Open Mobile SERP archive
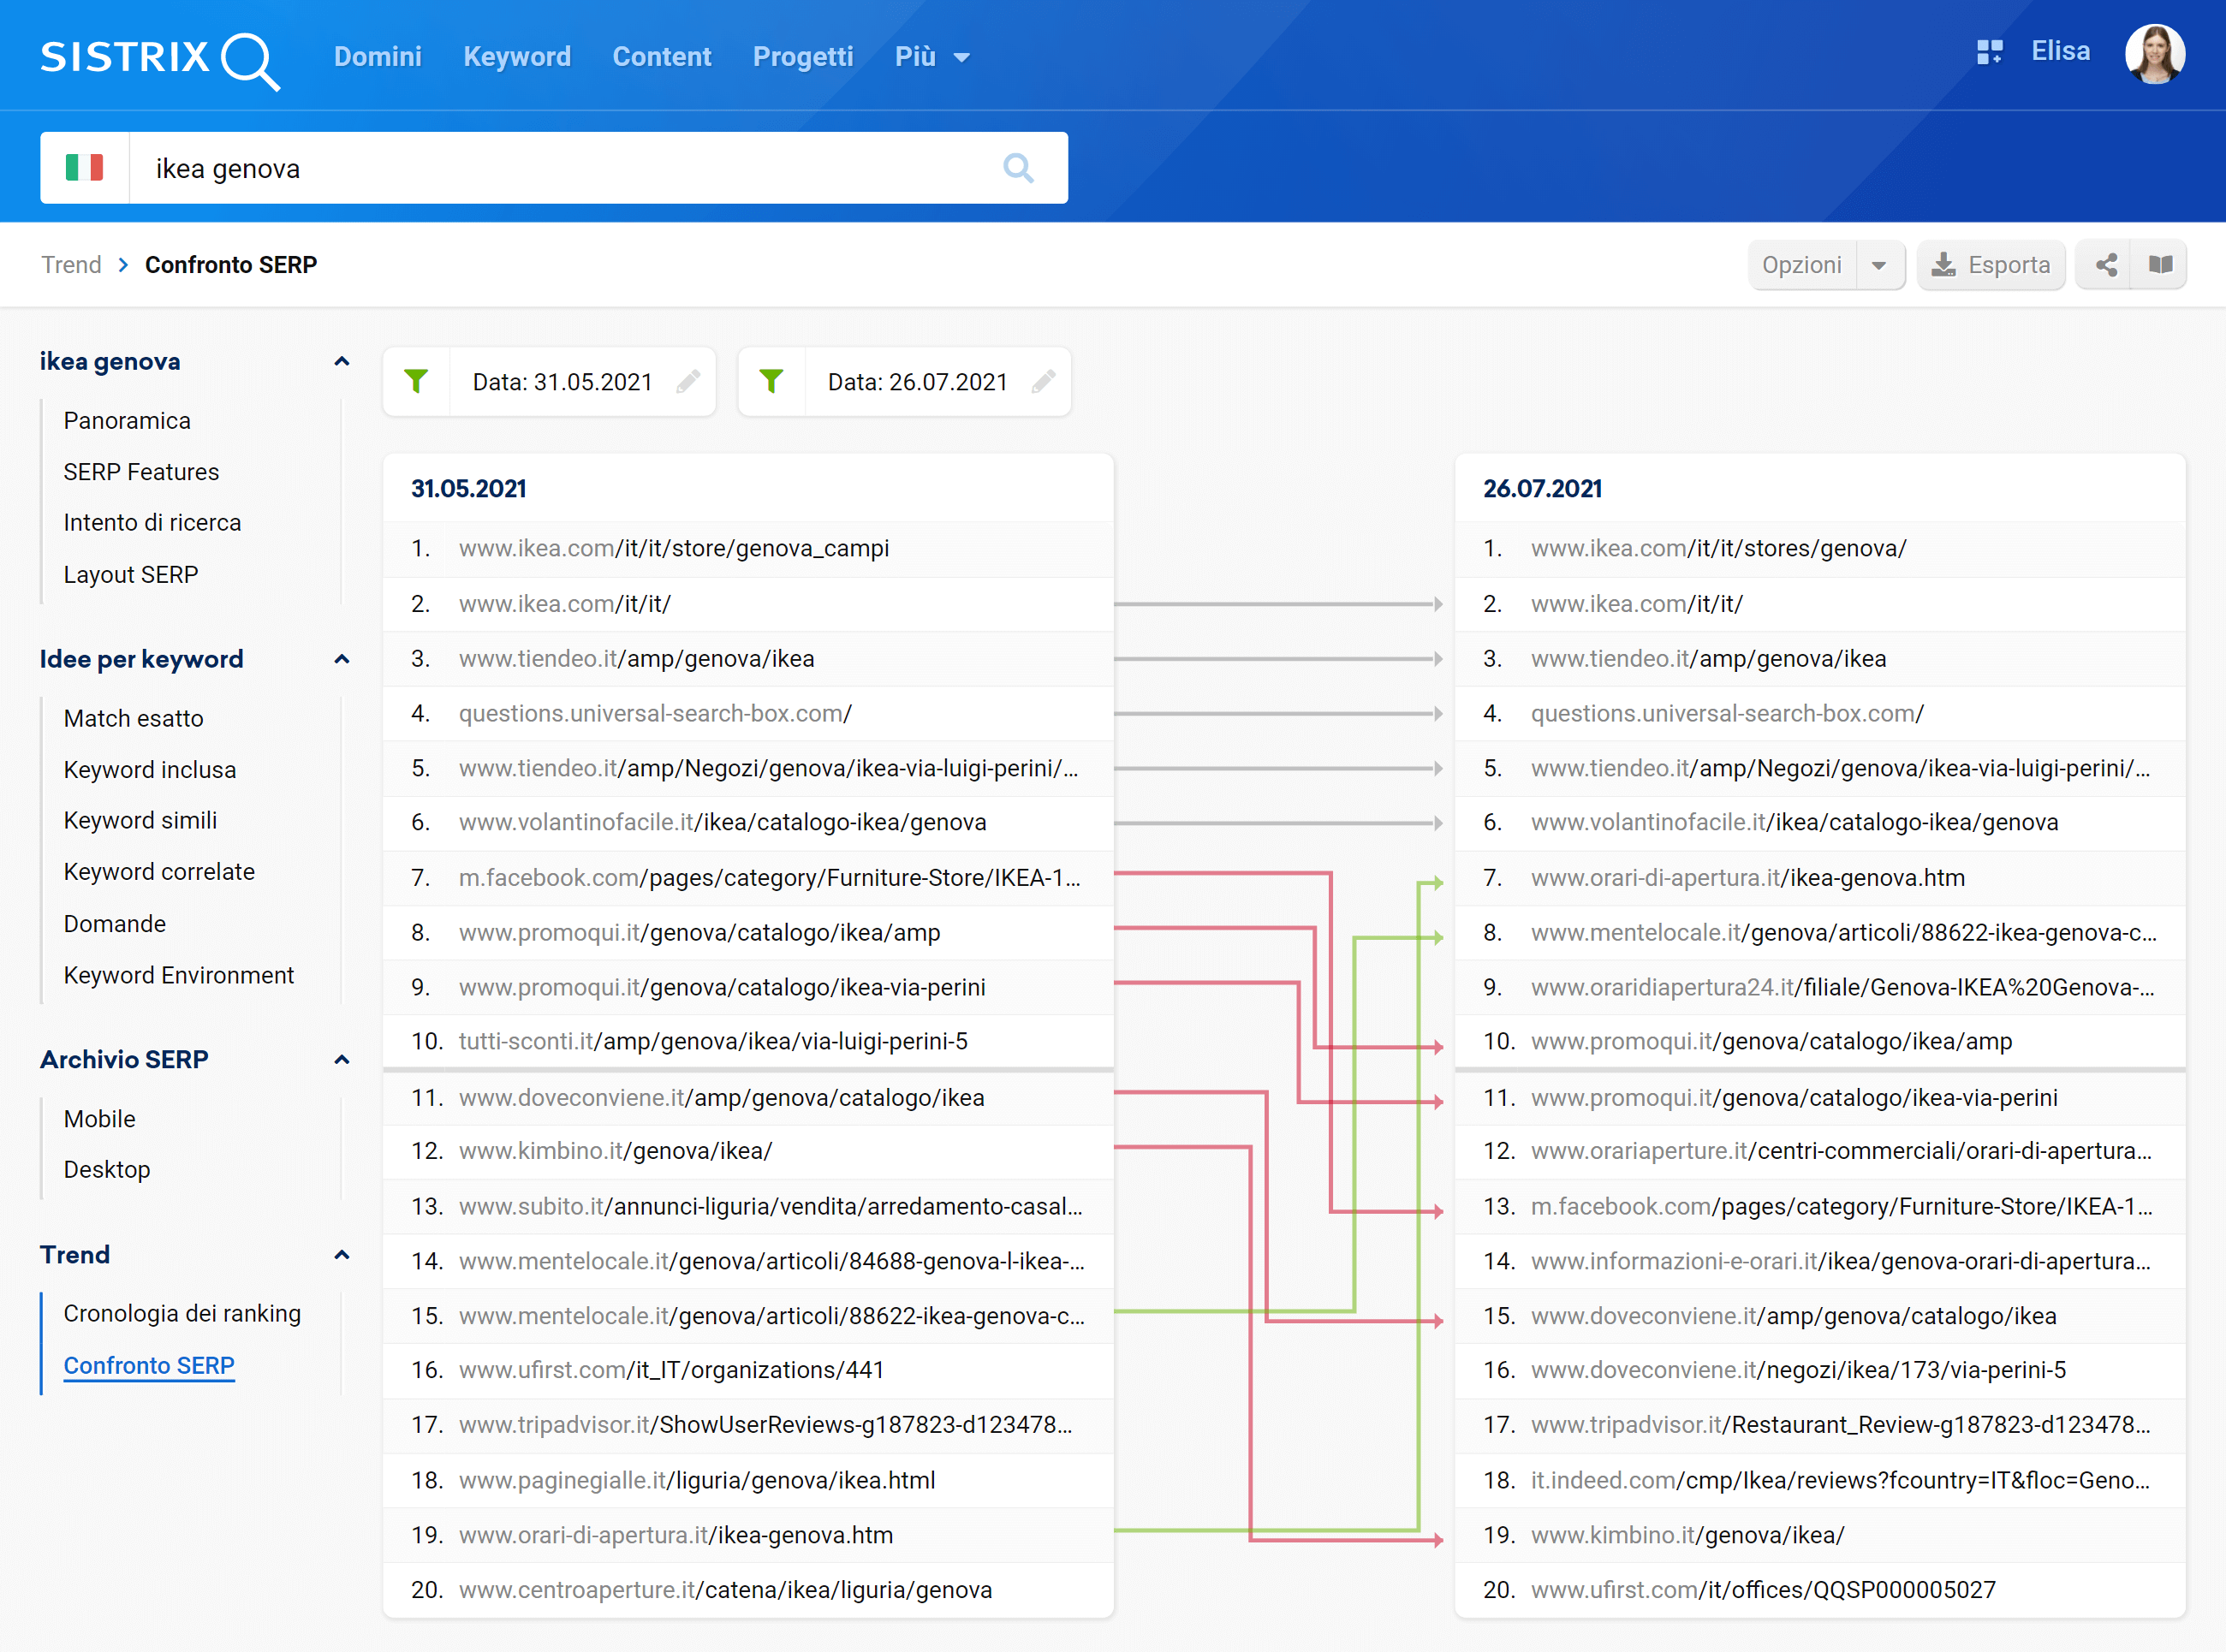This screenshot has width=2226, height=1652. [x=99, y=1119]
